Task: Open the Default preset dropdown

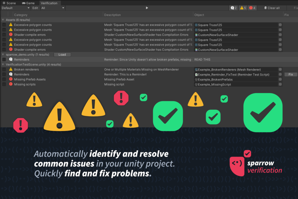Action: [x=16, y=8]
